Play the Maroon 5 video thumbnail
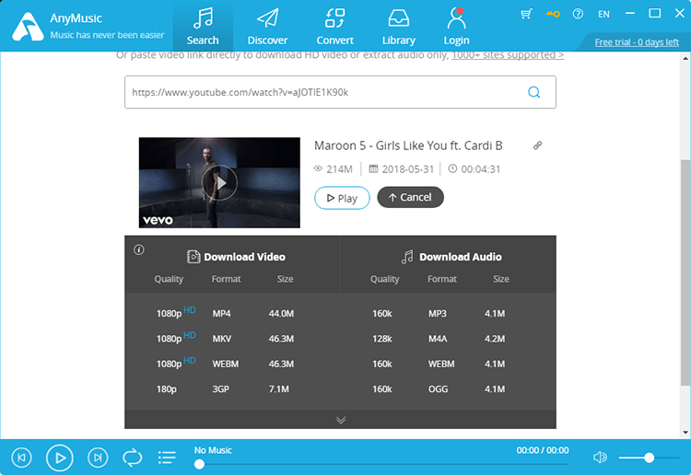The width and height of the screenshot is (691, 475). pos(219,182)
